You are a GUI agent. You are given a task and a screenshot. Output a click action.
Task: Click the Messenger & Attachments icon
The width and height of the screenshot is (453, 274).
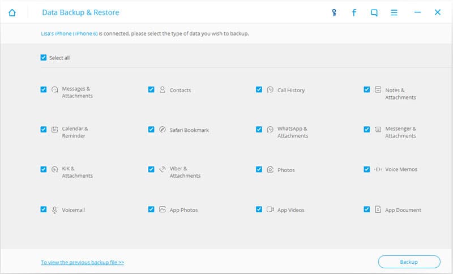[x=378, y=129]
